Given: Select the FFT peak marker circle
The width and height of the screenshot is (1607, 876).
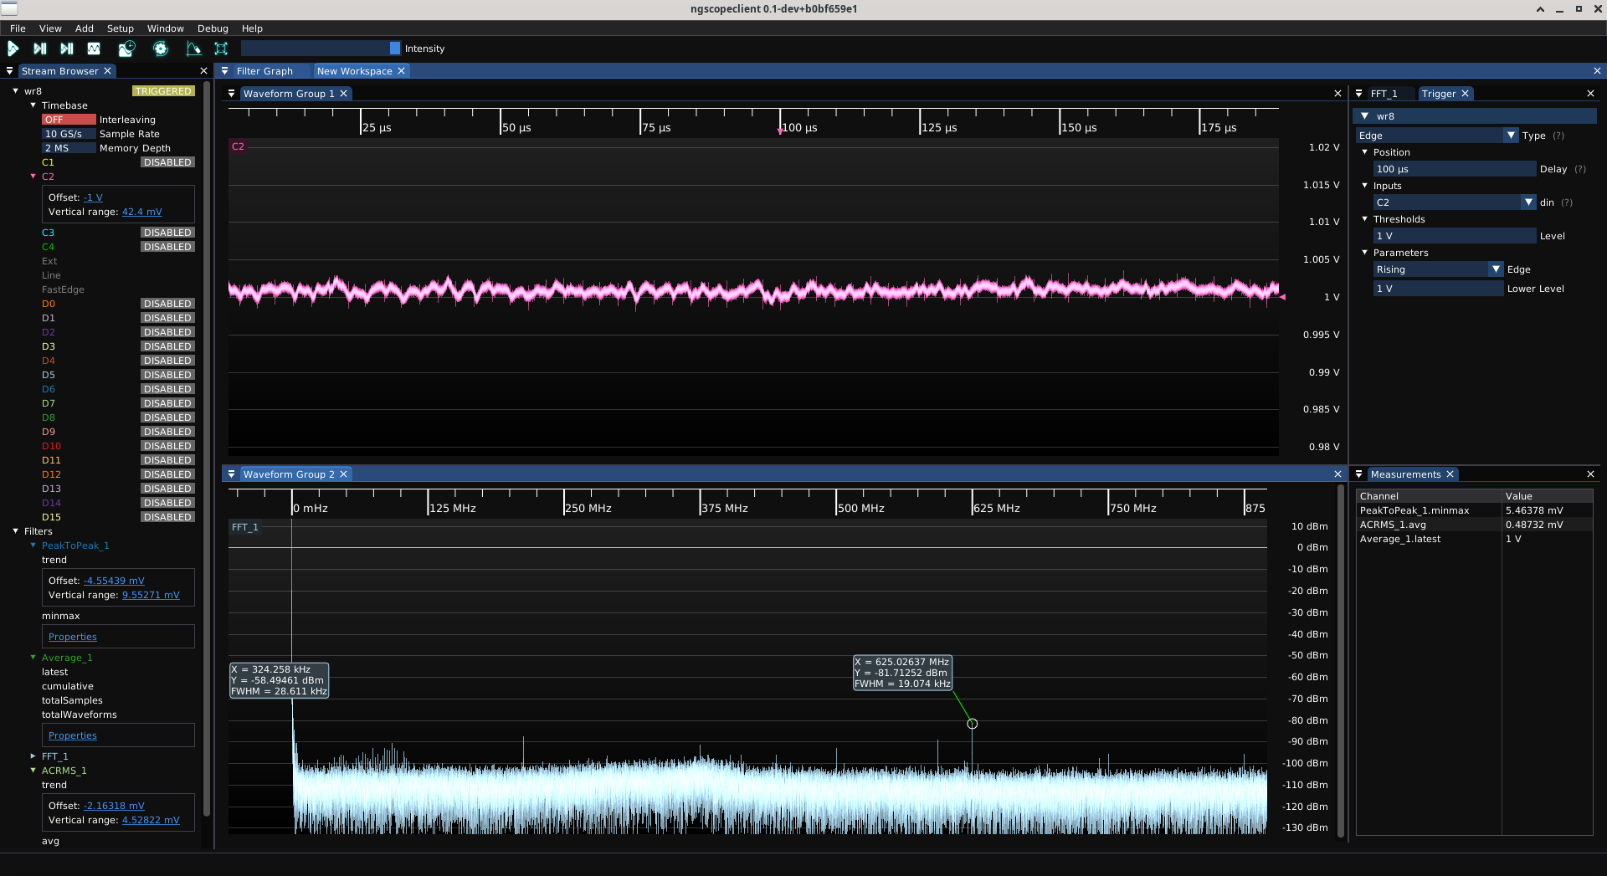Looking at the screenshot, I should point(972,724).
